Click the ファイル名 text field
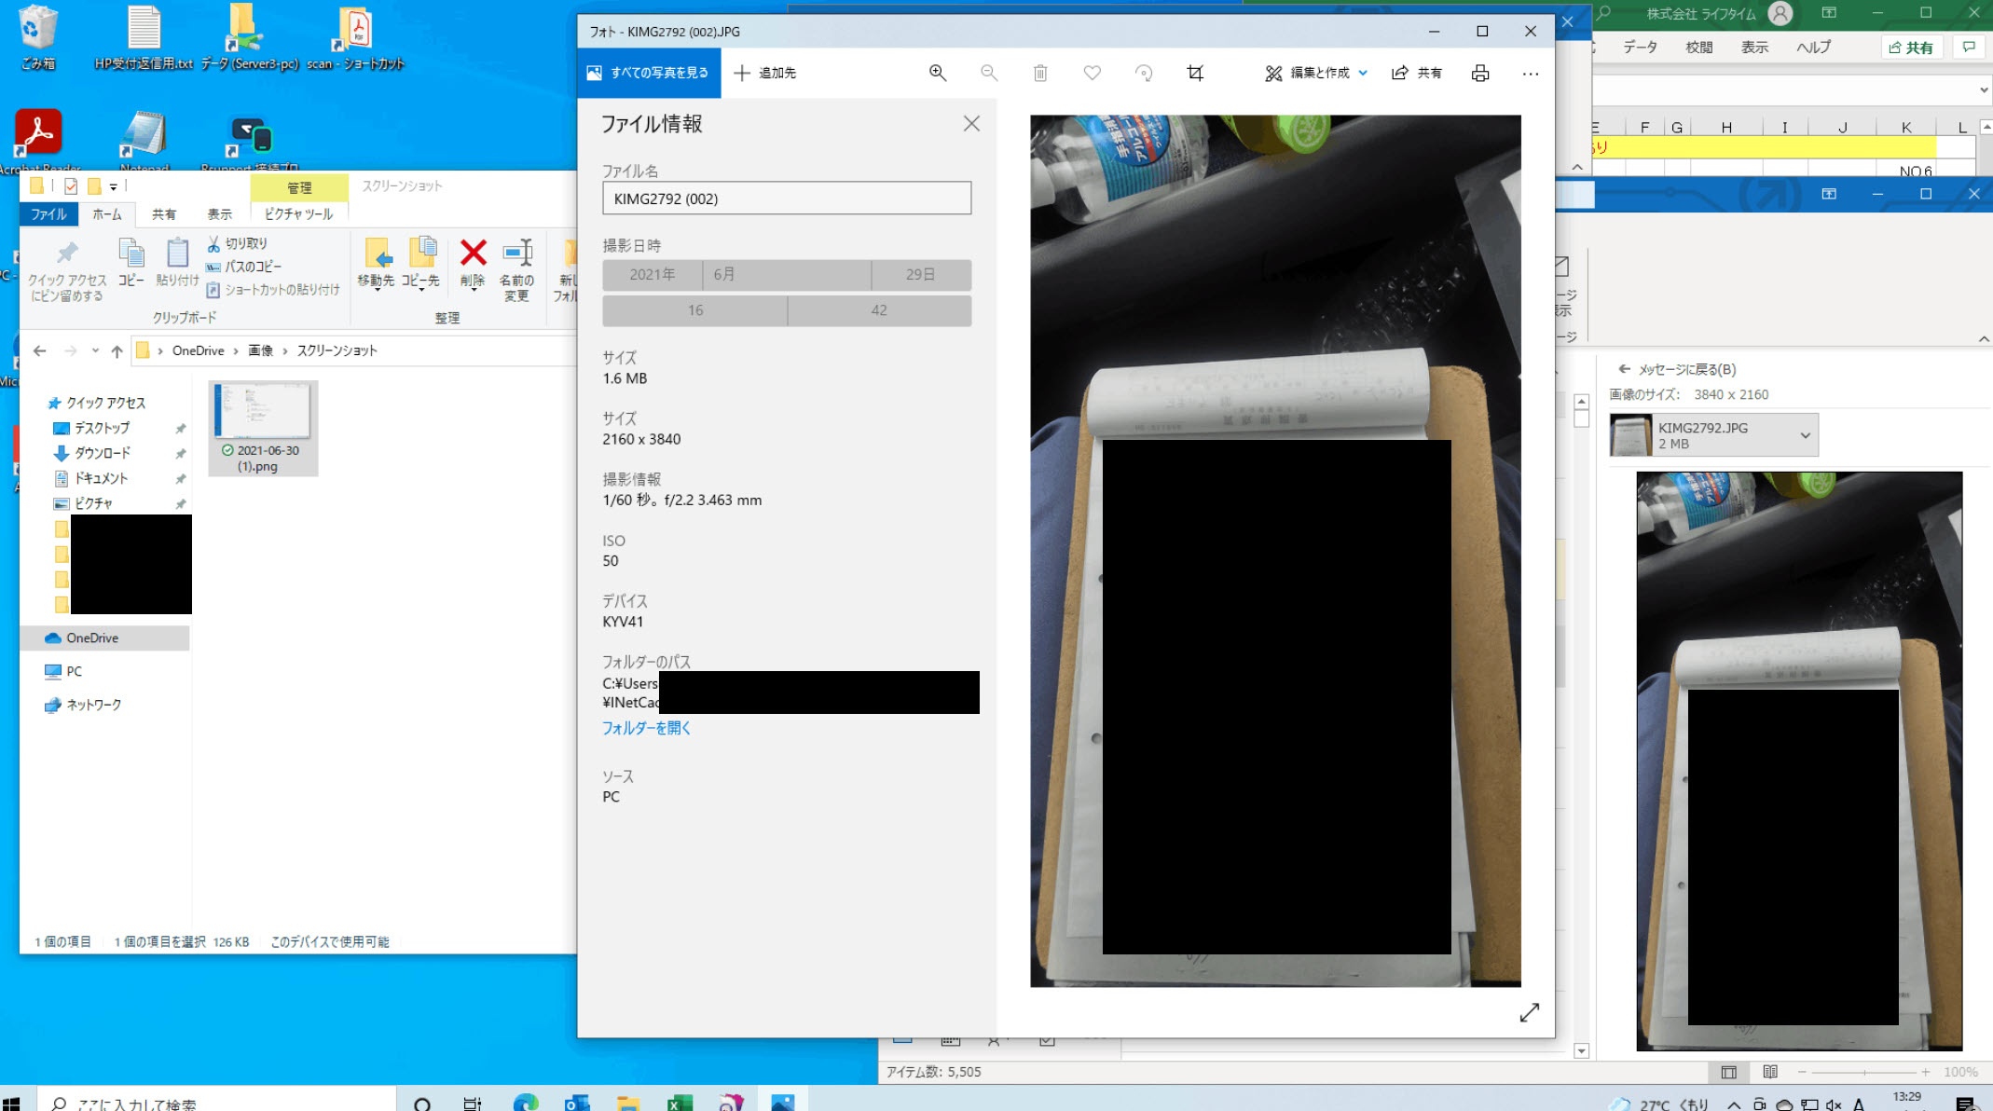This screenshot has height=1111, width=1993. [x=786, y=199]
